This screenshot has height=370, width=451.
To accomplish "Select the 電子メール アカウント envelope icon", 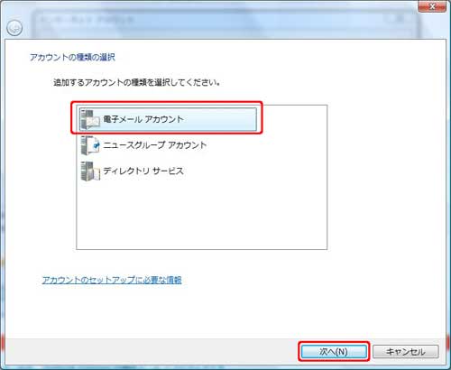I will click(90, 119).
